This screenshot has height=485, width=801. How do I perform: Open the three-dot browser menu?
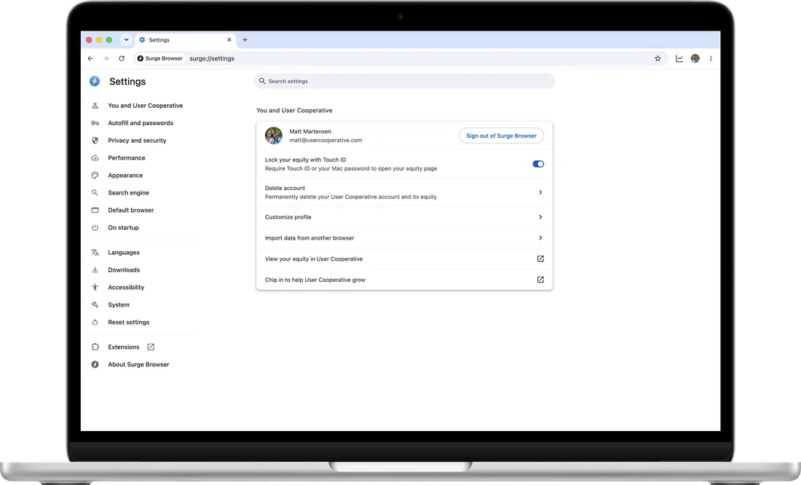[711, 58]
